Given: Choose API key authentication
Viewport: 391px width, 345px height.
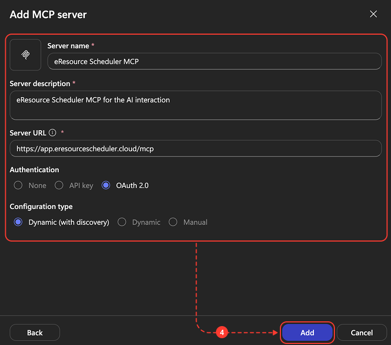Looking at the screenshot, I should click(59, 185).
